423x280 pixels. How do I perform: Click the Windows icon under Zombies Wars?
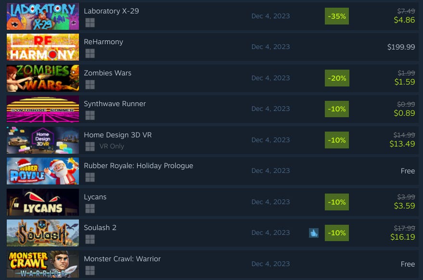click(x=90, y=85)
